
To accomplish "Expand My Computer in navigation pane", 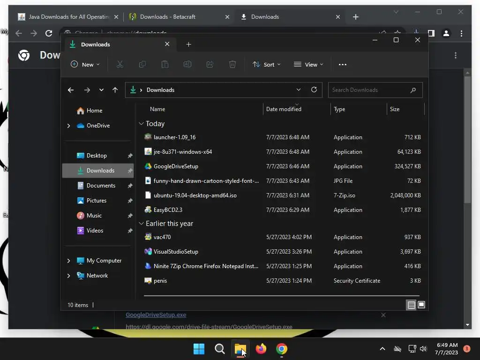I will (x=68, y=261).
